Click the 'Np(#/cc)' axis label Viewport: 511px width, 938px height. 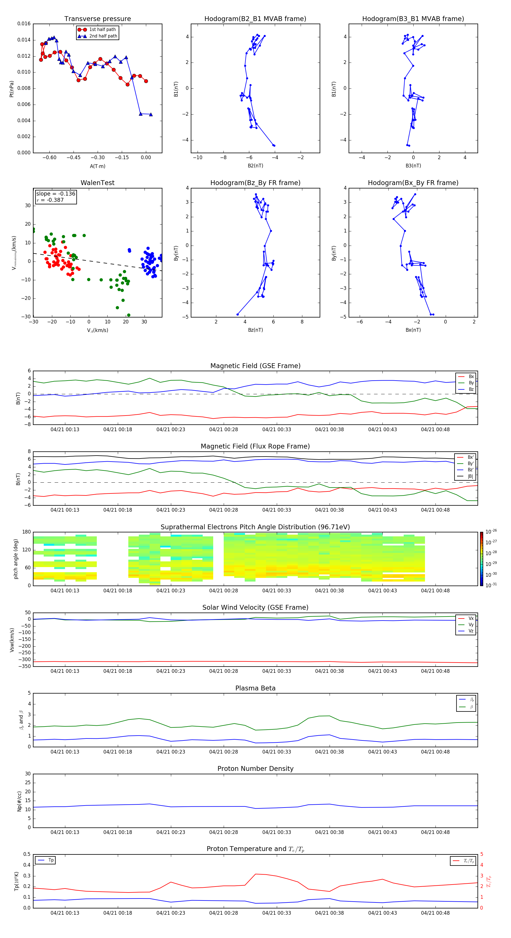[19, 801]
